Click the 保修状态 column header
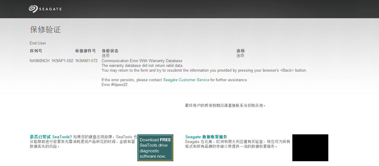Viewport: 379px width, 166px height. [110, 51]
